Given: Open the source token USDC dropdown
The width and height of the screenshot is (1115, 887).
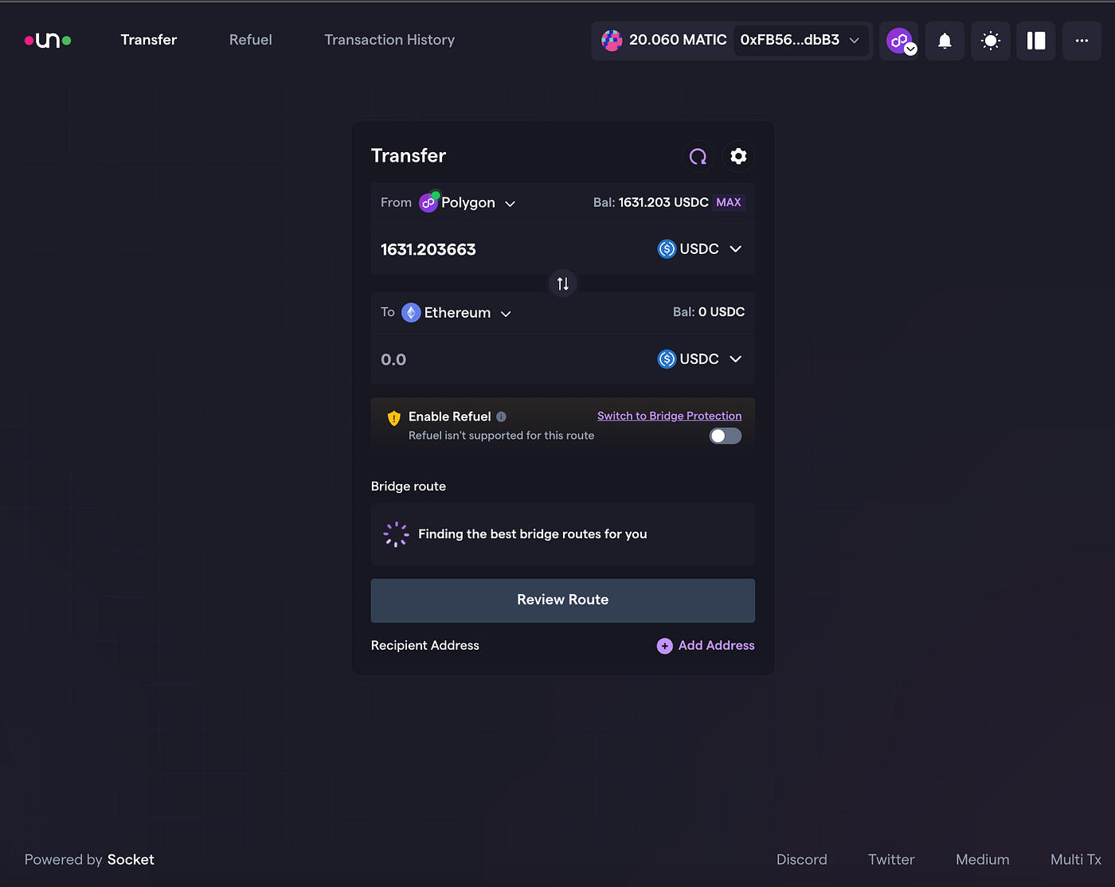Looking at the screenshot, I should coord(700,249).
